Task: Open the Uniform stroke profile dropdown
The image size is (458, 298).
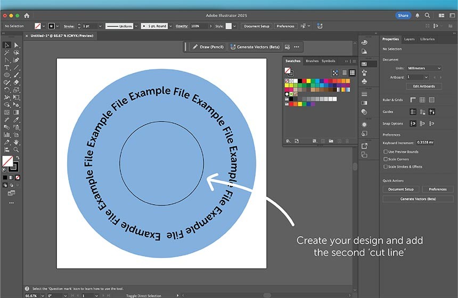Action: [x=136, y=26]
